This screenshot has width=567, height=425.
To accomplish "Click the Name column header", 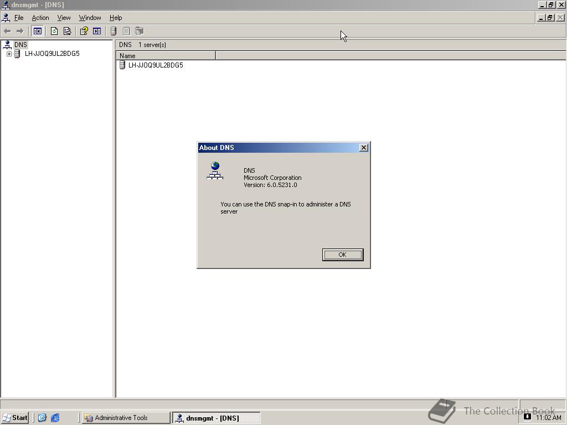I will click(166, 56).
